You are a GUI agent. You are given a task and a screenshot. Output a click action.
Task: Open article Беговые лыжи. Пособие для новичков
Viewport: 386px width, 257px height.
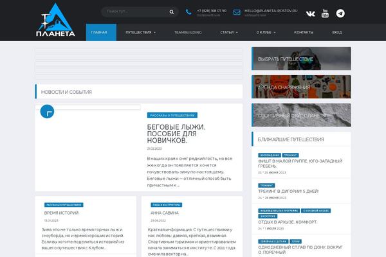(176, 134)
